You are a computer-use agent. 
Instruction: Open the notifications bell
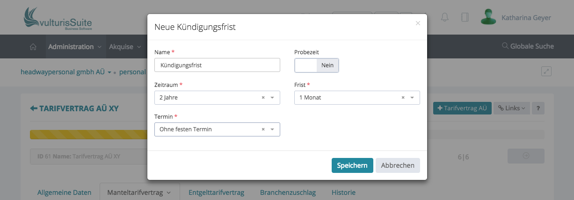[x=444, y=17]
